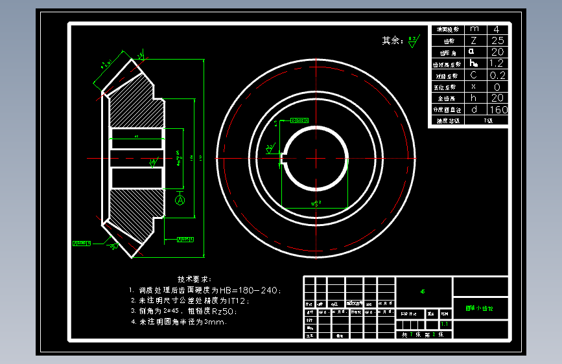Click the keyway notch on the bore circle
The height and width of the screenshot is (364, 562).
tap(283, 158)
